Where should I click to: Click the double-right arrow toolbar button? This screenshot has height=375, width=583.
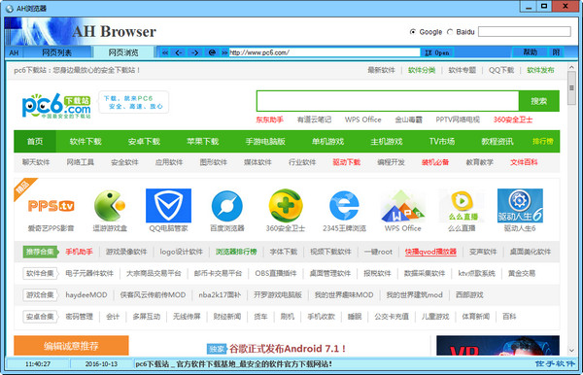[x=224, y=52]
